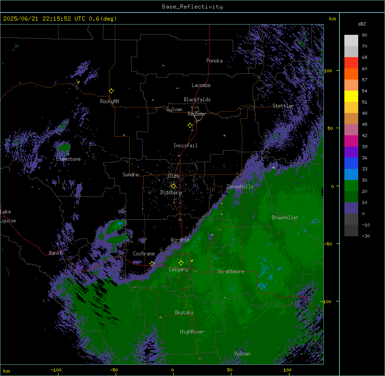Click the Didsbury city label

[x=171, y=192]
